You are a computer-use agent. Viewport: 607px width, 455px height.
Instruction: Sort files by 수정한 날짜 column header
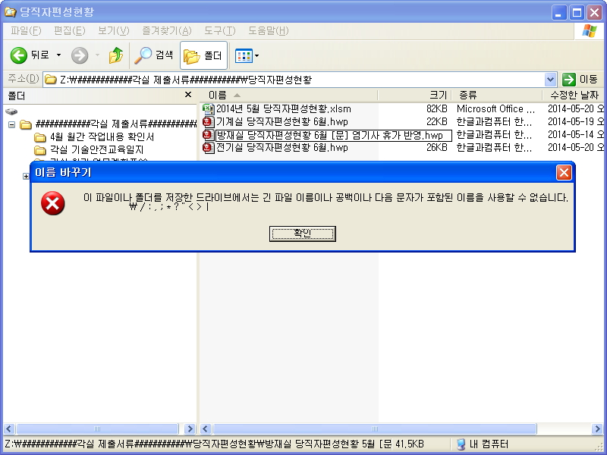point(574,96)
